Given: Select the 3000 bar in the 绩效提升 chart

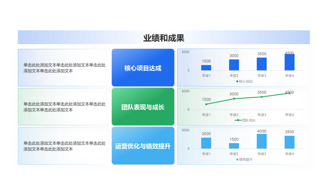Looking at the screenshot, I should (x=206, y=143).
